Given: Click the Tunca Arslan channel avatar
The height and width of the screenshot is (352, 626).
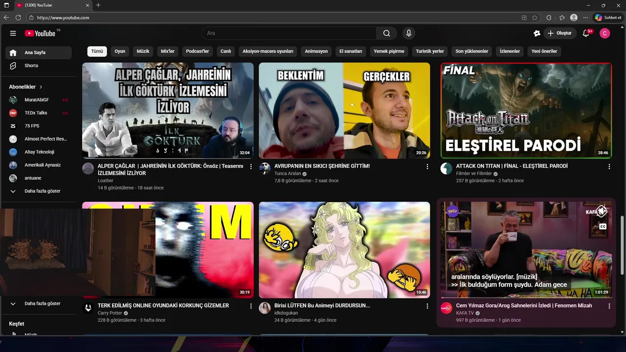Looking at the screenshot, I should click(265, 169).
